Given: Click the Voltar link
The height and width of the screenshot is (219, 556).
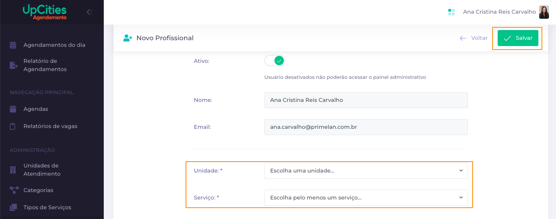Looking at the screenshot, I should 479,38.
